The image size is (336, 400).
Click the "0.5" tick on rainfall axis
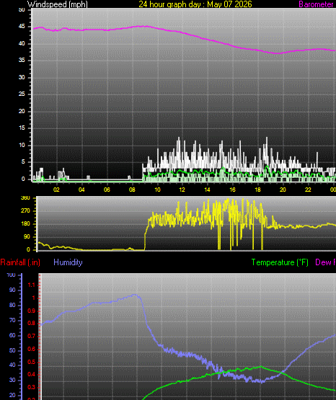pyautogui.click(x=31, y=362)
